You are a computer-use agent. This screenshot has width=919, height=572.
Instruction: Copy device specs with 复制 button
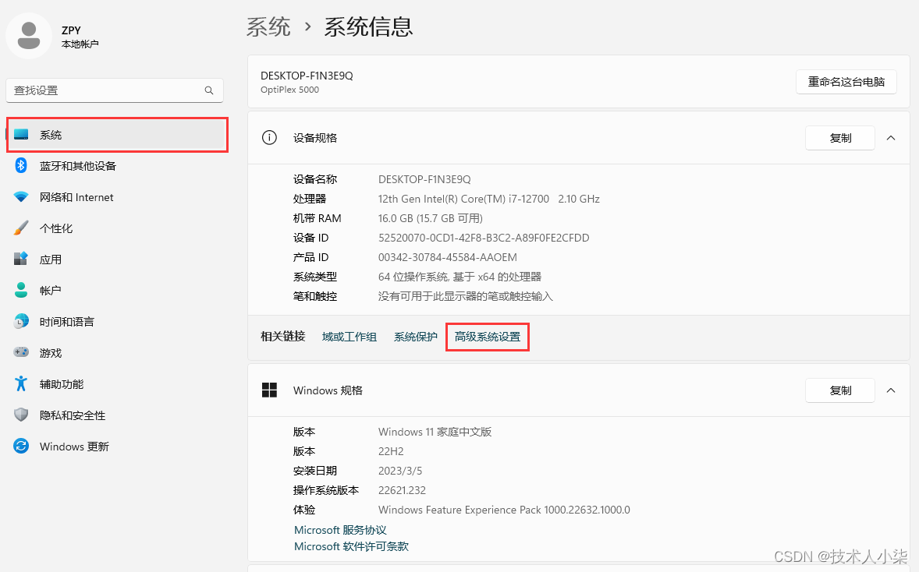[x=840, y=138]
